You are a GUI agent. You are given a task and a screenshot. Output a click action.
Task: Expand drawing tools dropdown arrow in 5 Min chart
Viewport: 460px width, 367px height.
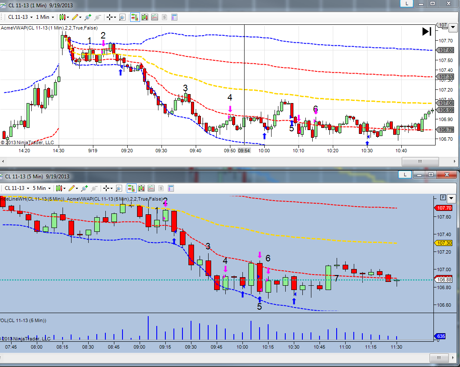click(77, 188)
